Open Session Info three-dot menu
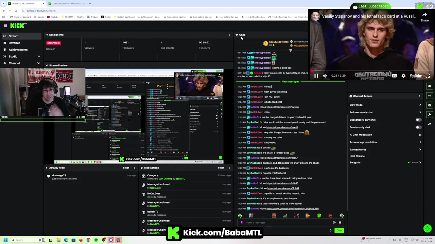Viewport: 435px width, 244px height. 229,35
